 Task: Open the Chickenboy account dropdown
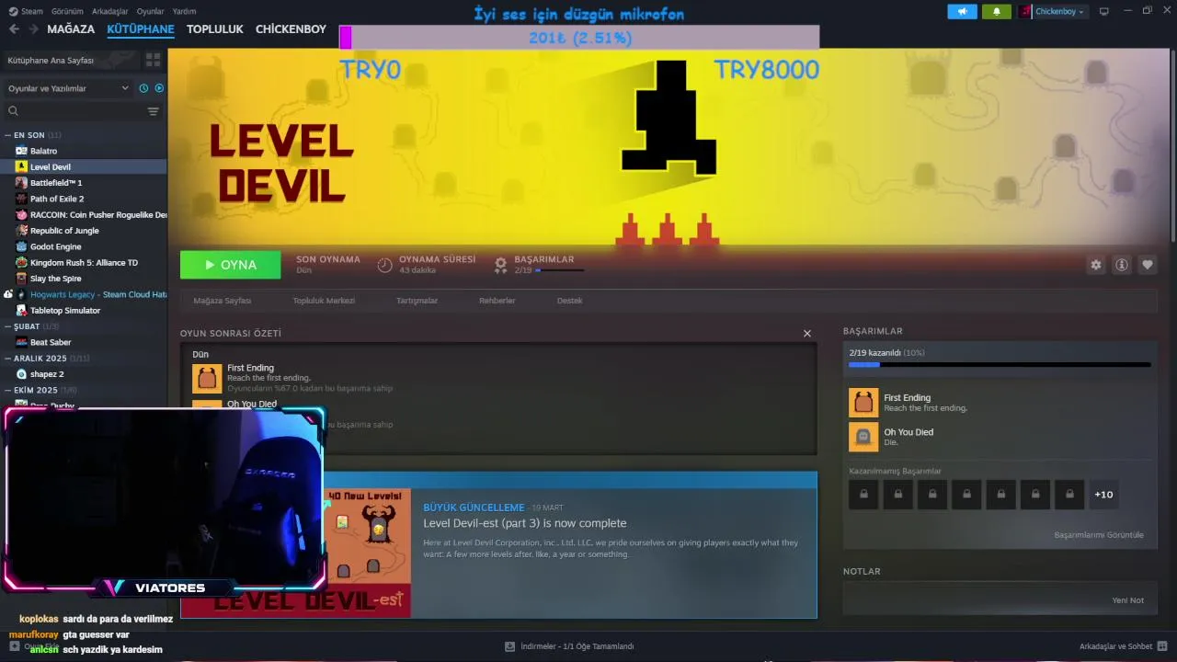1053,12
